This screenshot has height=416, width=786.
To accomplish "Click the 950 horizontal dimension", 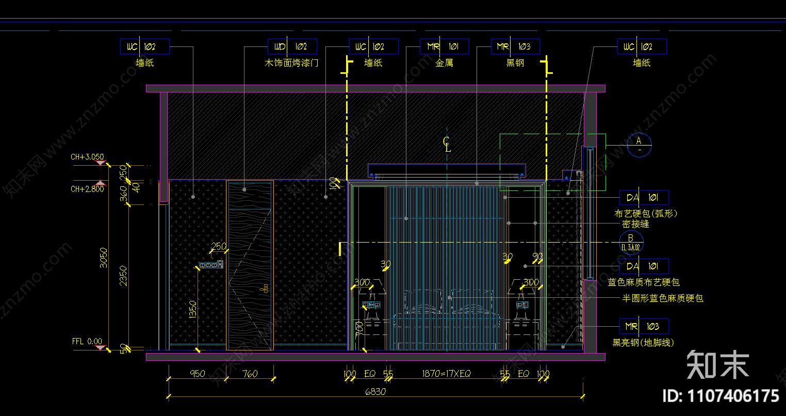I will click(197, 374).
